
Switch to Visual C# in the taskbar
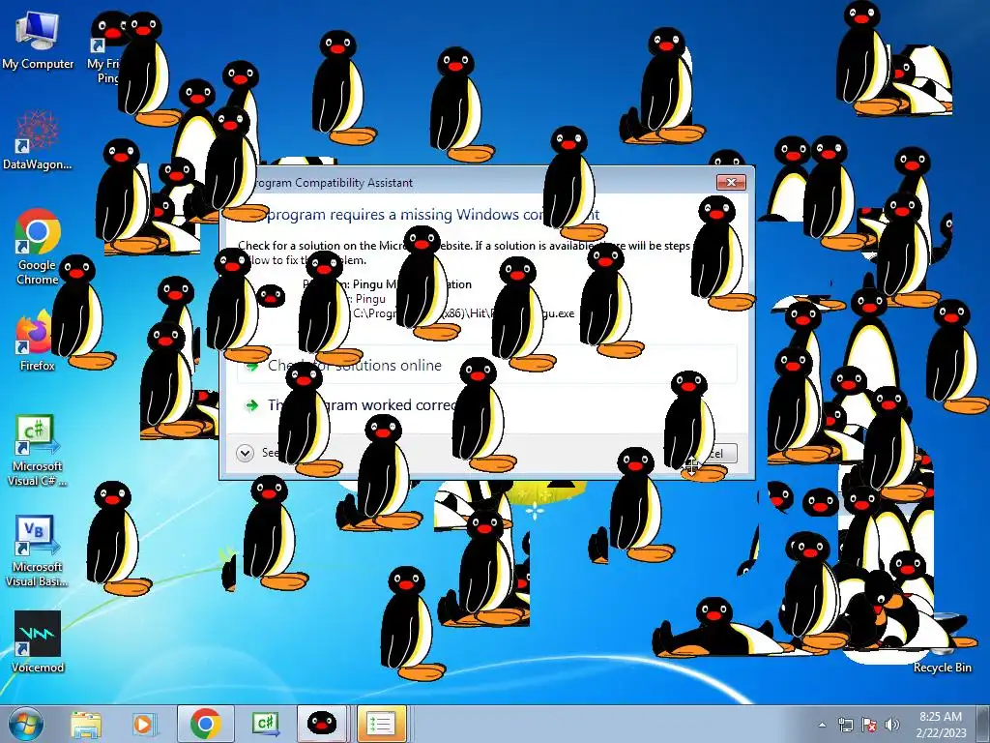pyautogui.click(x=265, y=724)
